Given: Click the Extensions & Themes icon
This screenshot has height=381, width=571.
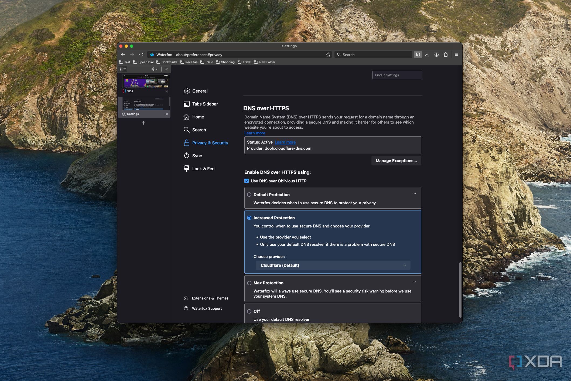Looking at the screenshot, I should (x=186, y=298).
